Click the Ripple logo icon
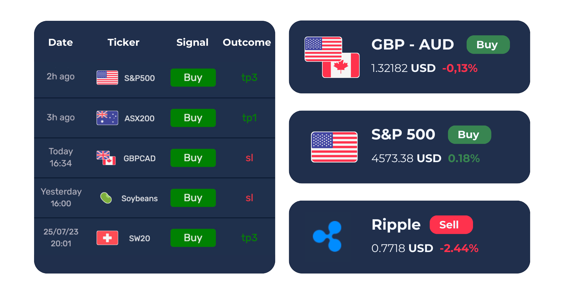568x294 pixels. (x=327, y=236)
